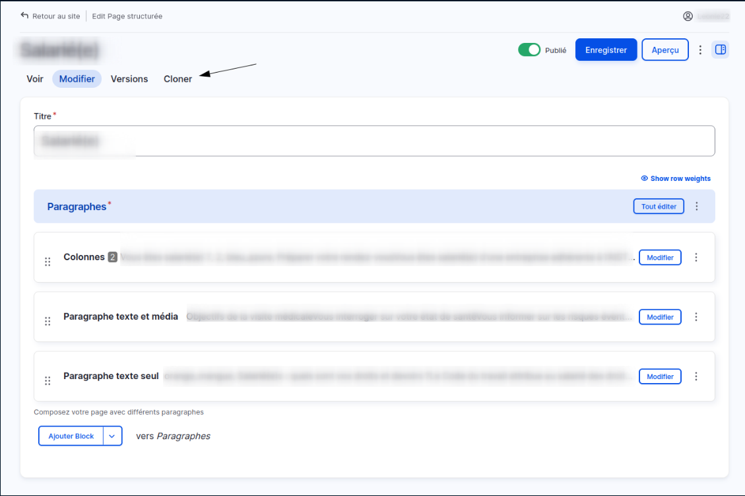Select the Modifier tab
Viewport: 745px width, 496px height.
pos(77,79)
